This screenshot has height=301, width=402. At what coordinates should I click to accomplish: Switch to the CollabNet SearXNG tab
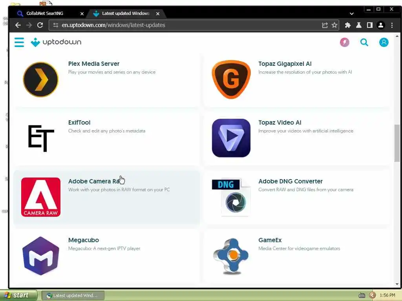[49, 13]
